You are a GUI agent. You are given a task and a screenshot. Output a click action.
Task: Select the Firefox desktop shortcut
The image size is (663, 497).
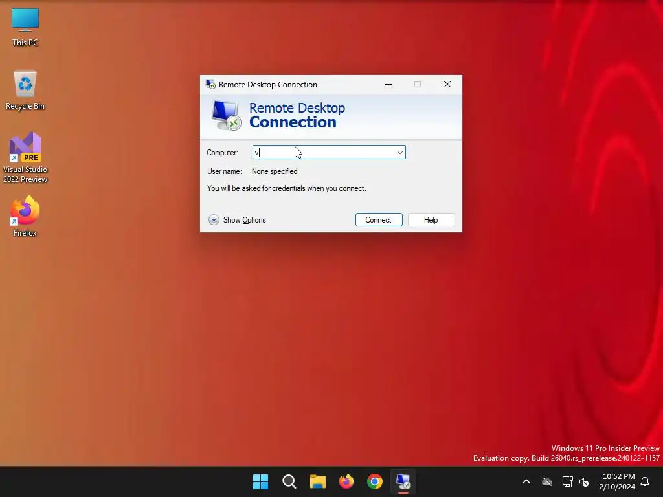25,216
